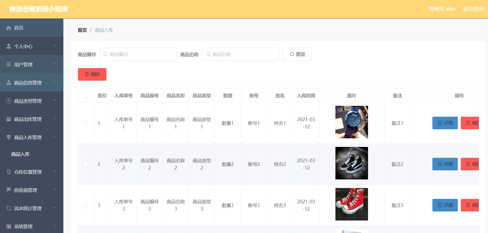Select the checkbox for row 3
488x233 pixels.
coord(85,205)
